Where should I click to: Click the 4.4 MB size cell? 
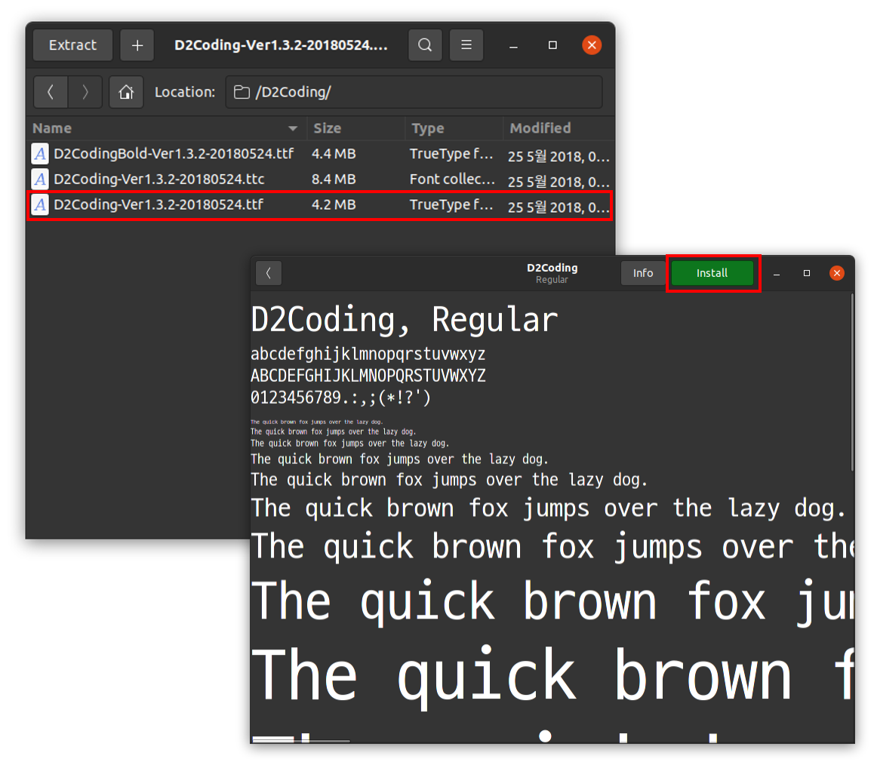tap(334, 154)
